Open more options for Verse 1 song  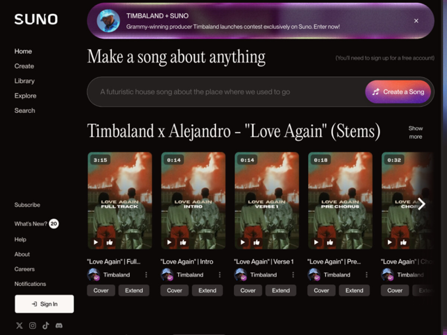[x=293, y=275]
